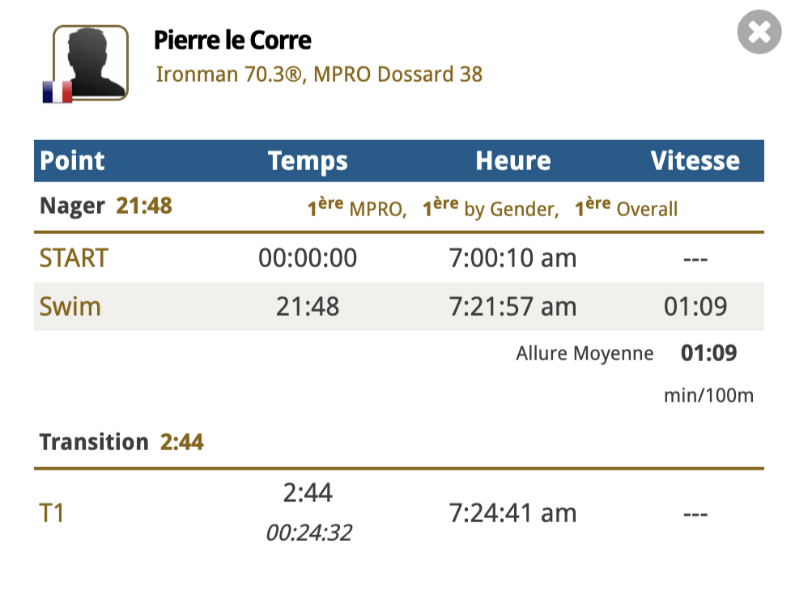
Task: Click the Temps column header
Action: coord(308,161)
